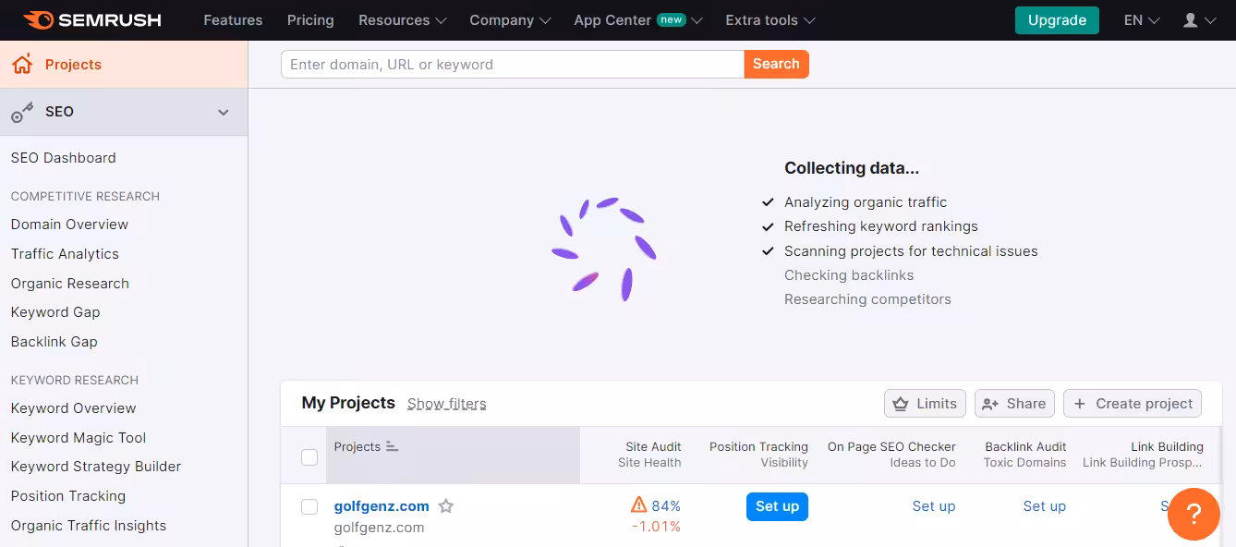This screenshot has height=547, width=1236.
Task: Click the Limits button
Action: click(x=926, y=404)
